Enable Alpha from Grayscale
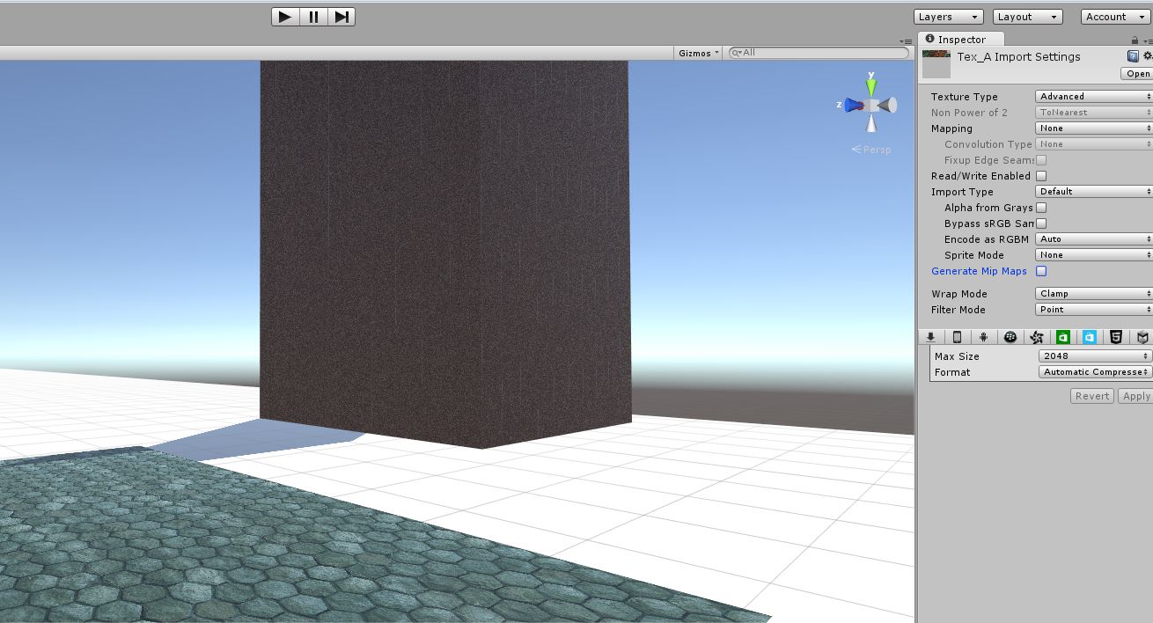Screen dimensions: 1153x623 (1041, 207)
